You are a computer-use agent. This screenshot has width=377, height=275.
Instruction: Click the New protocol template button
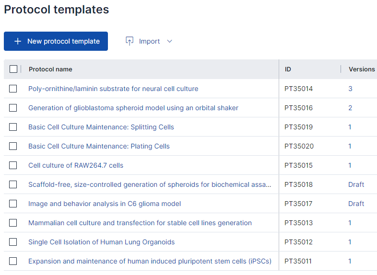56,41
